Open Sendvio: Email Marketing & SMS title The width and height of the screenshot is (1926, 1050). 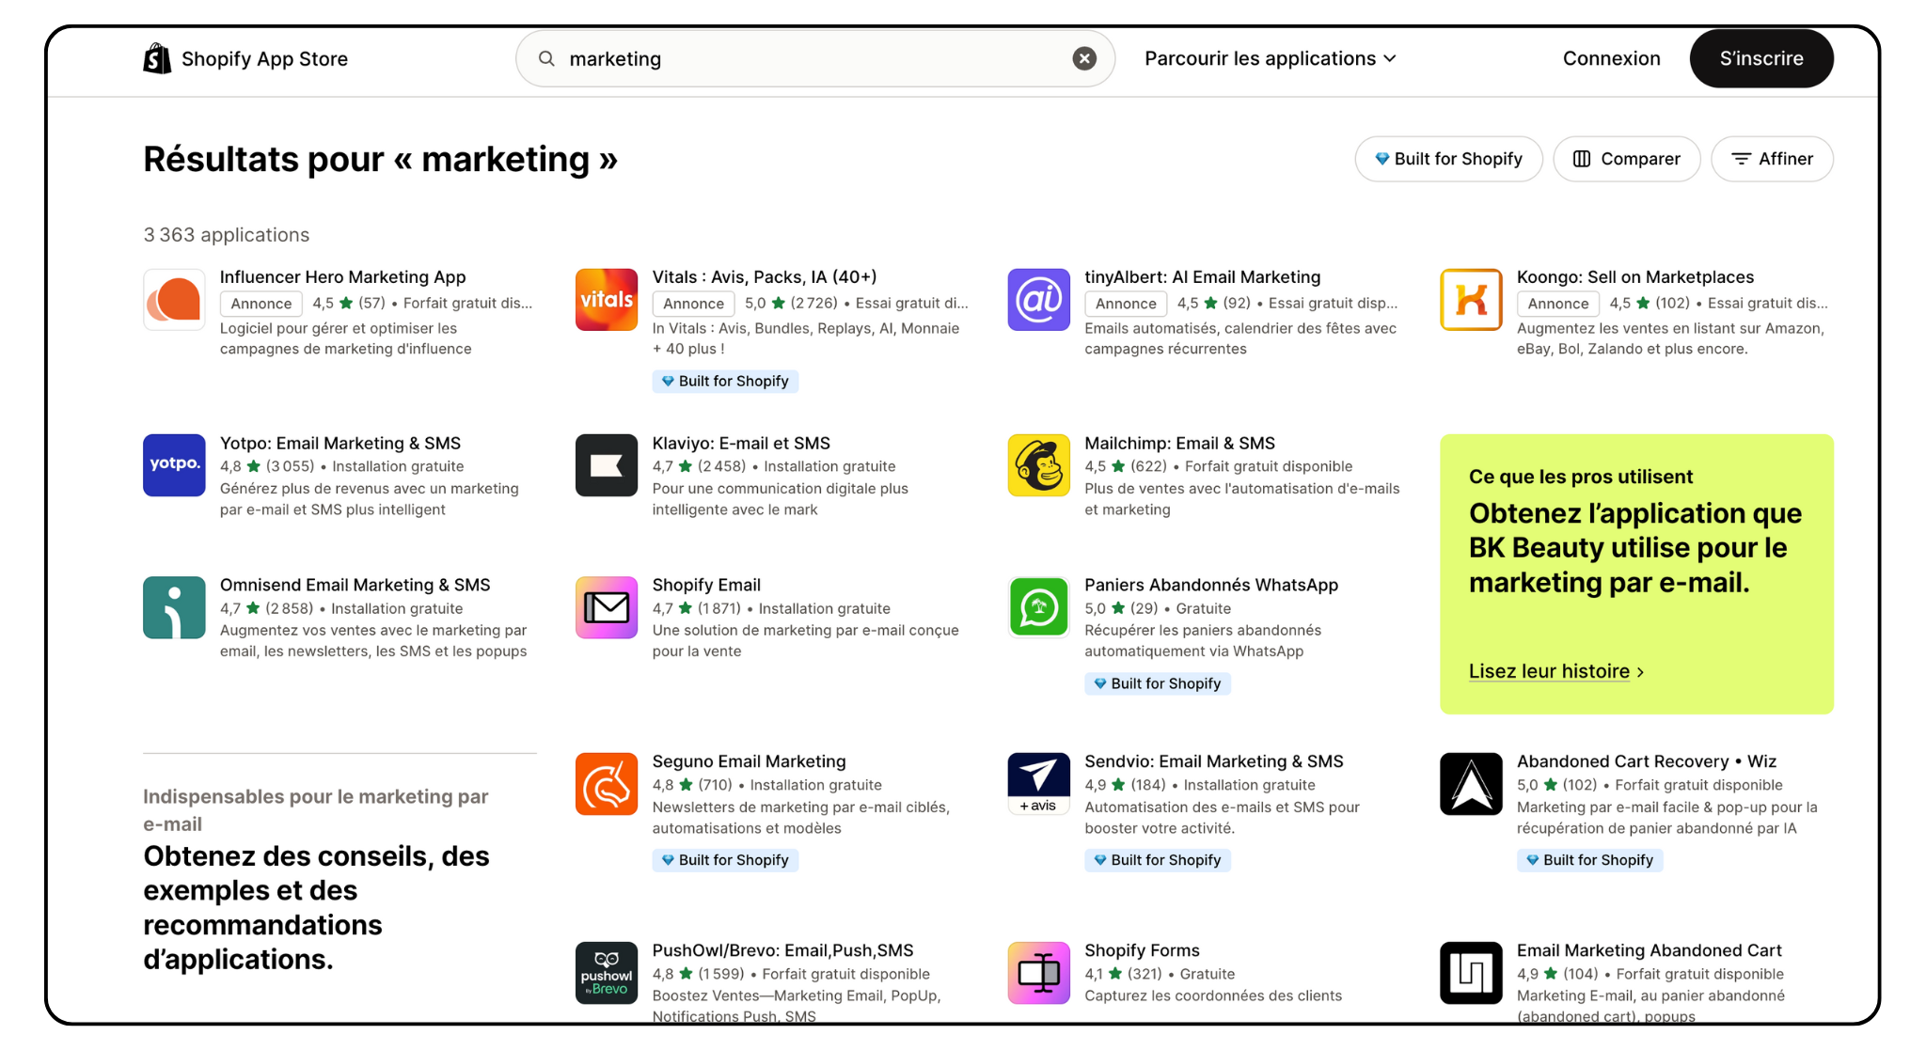(1213, 761)
